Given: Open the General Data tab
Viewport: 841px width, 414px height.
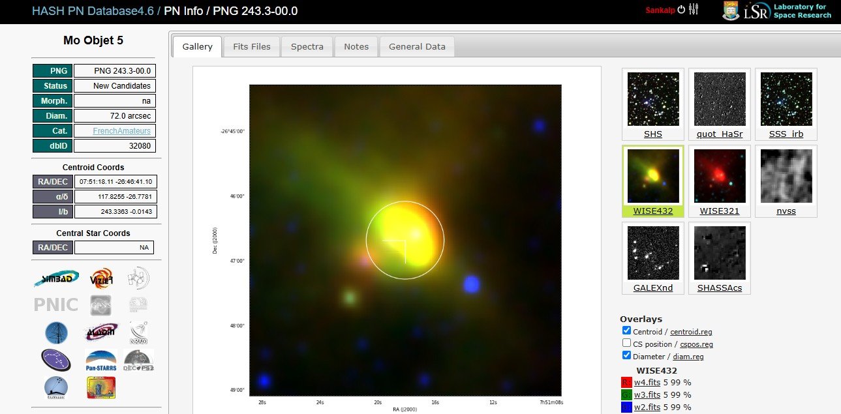Looking at the screenshot, I should [x=417, y=46].
